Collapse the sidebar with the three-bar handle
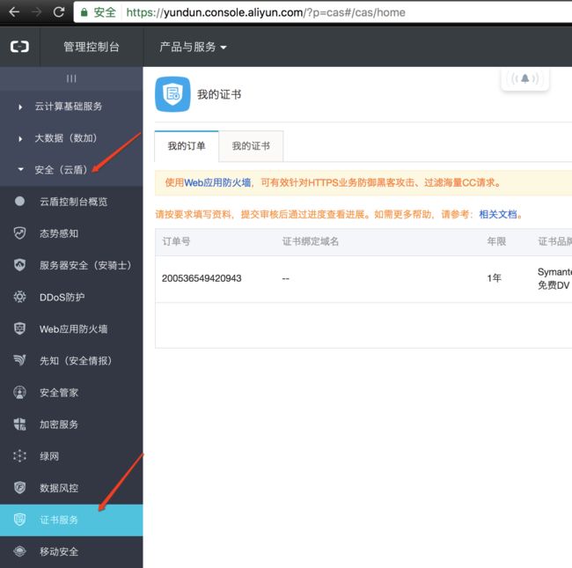Image resolution: width=572 pixels, height=568 pixels. [71, 78]
